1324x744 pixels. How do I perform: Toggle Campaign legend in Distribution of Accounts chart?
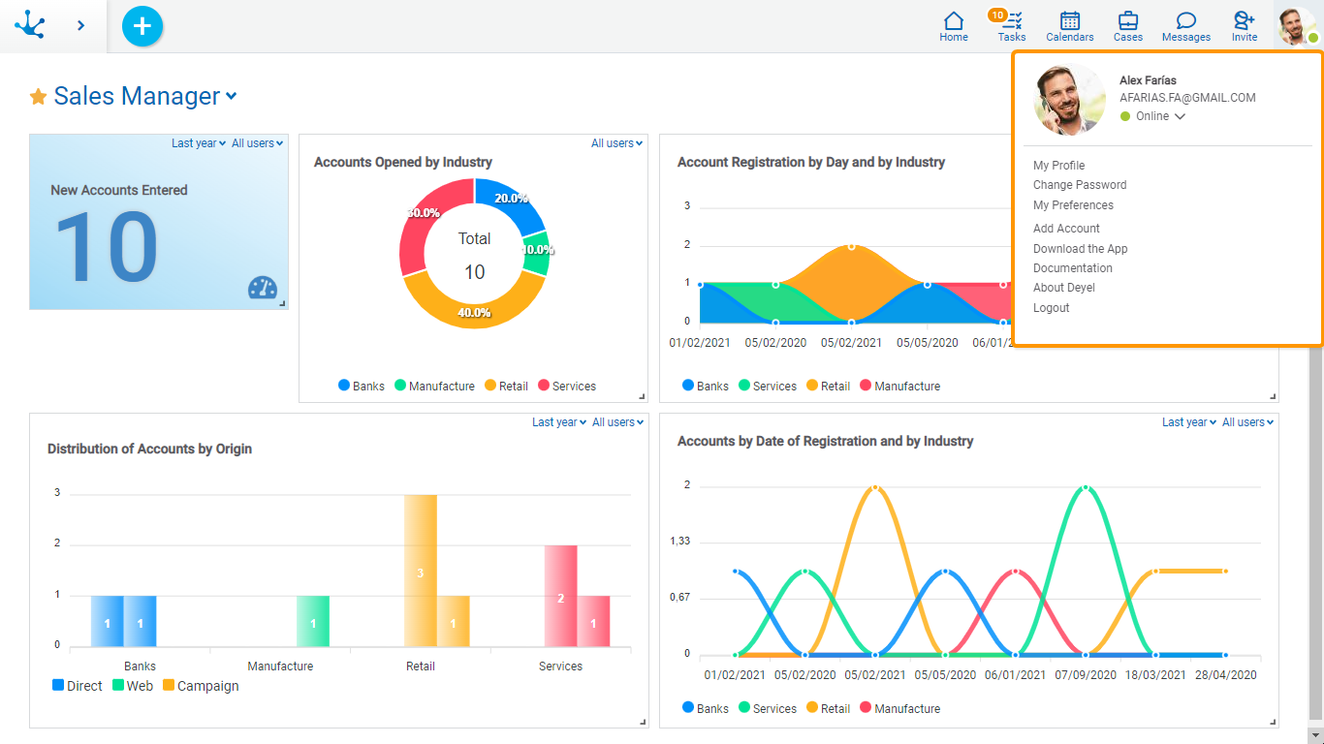coord(200,686)
